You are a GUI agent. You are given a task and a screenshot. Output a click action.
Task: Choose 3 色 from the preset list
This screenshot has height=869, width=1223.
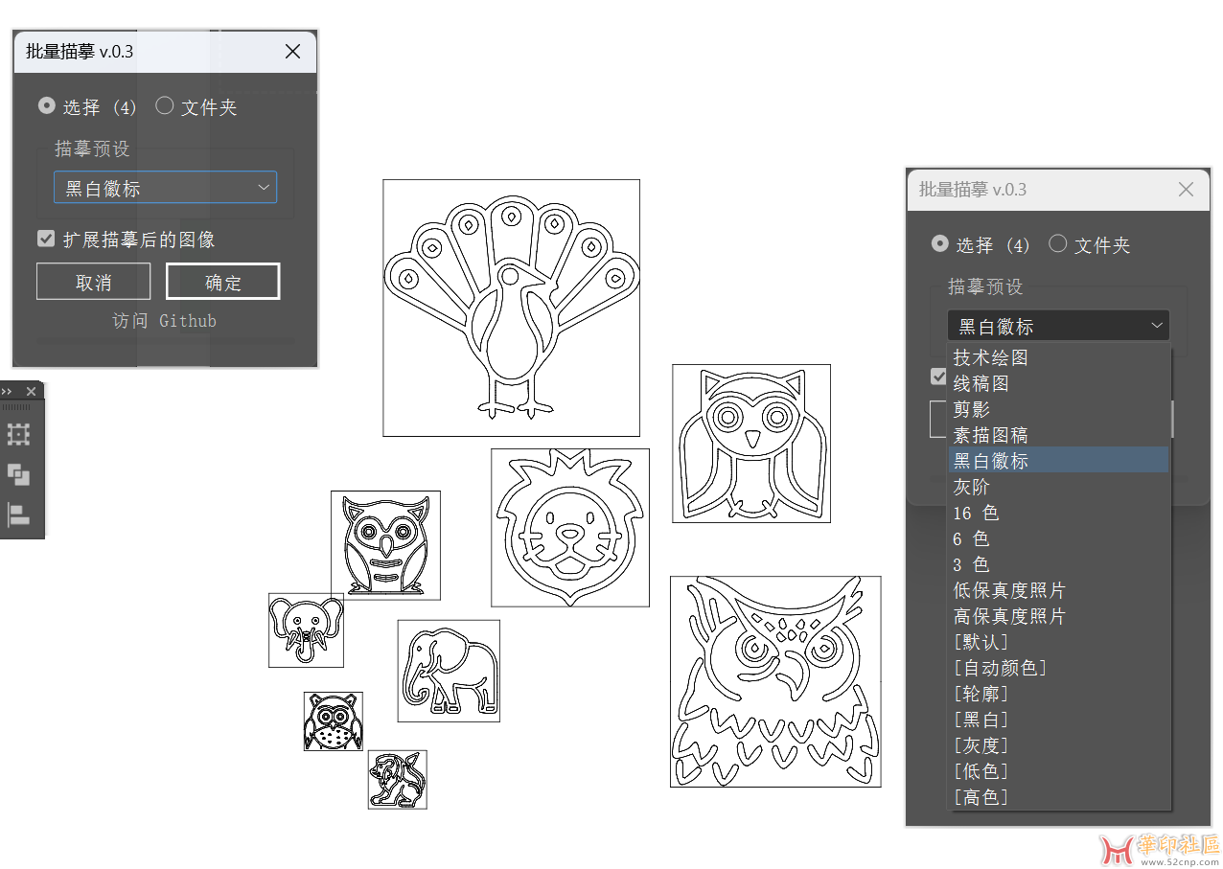[1059, 564]
